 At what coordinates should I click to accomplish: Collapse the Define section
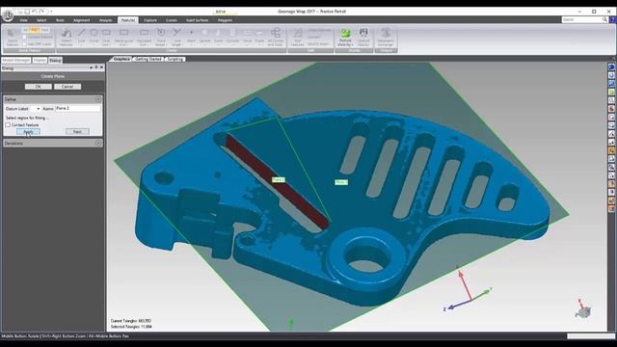[x=98, y=99]
